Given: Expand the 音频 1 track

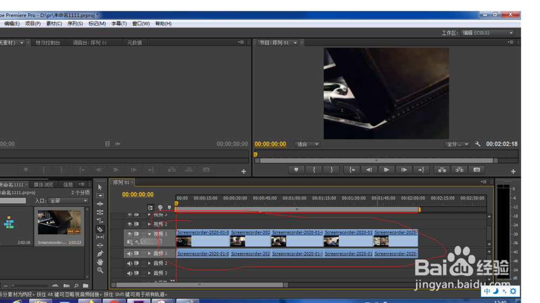Looking at the screenshot, I should point(150,253).
